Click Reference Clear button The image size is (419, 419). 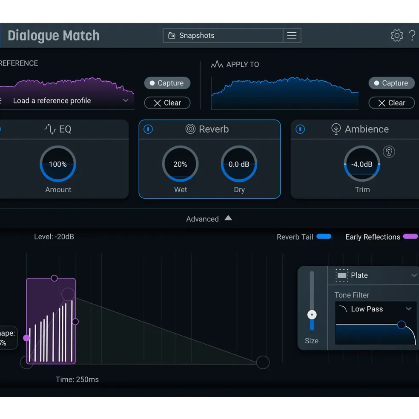tap(167, 103)
